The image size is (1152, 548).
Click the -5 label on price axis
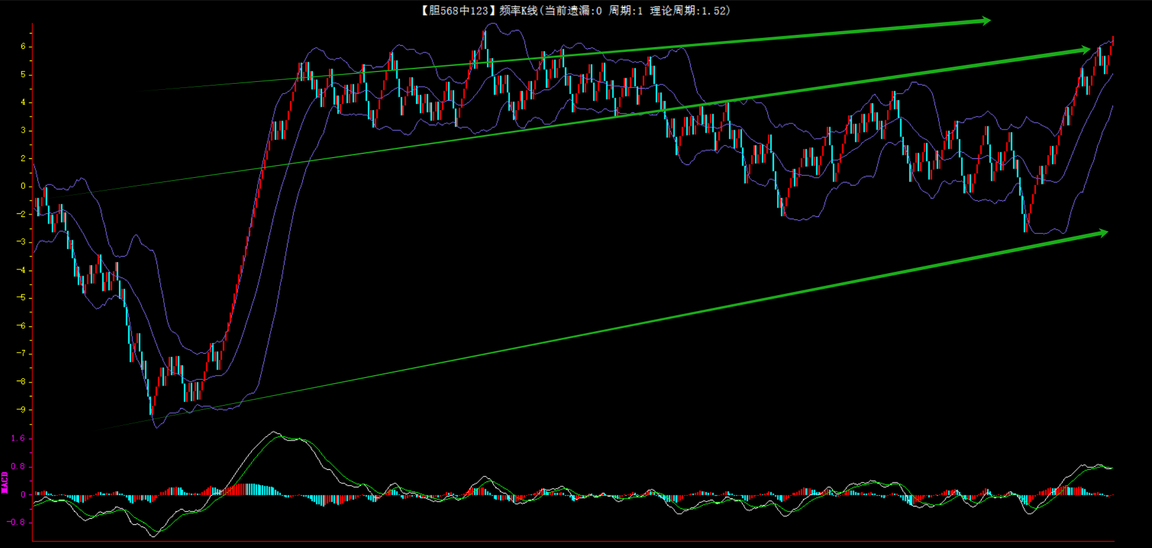click(21, 298)
